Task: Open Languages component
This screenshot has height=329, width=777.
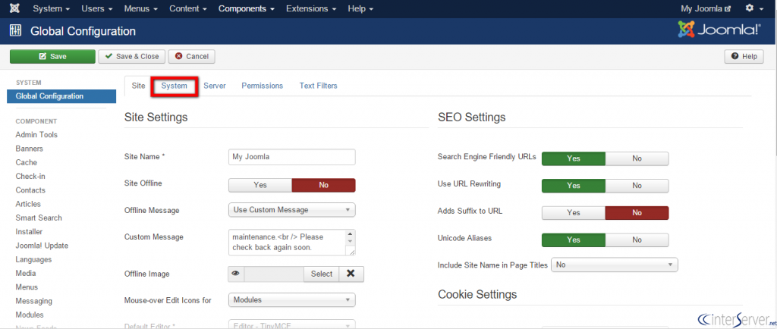Action: [x=33, y=259]
